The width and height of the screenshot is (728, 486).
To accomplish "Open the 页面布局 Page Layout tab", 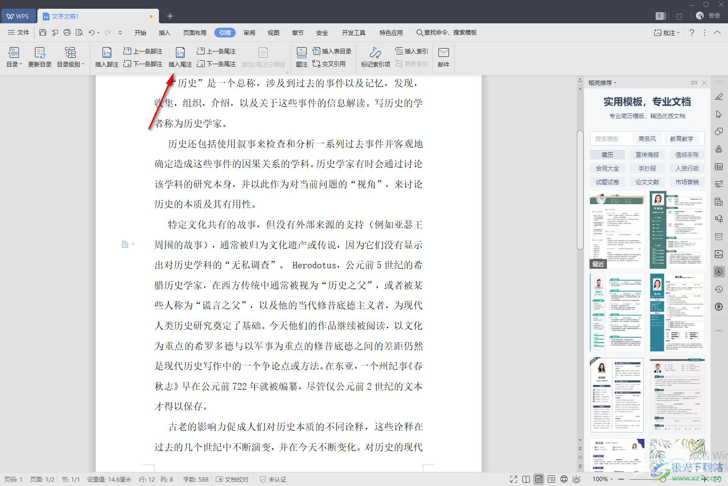I will 195,33.
